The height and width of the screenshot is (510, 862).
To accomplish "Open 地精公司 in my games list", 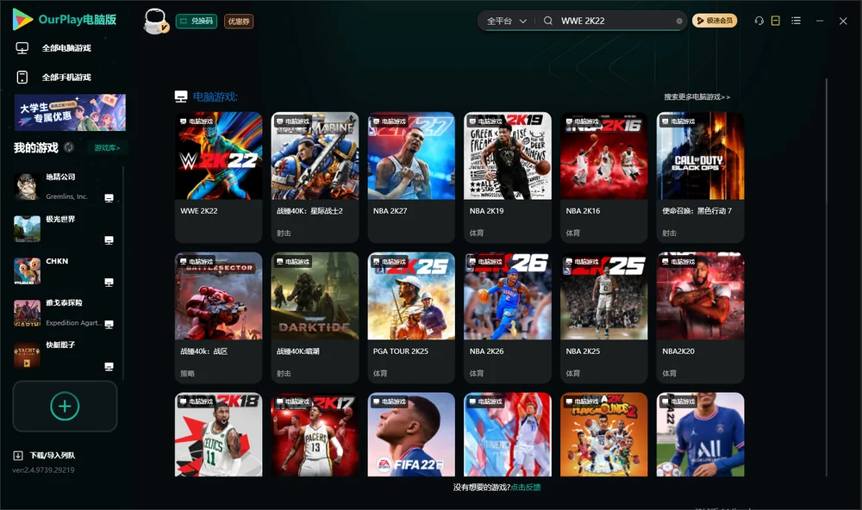I will coord(65,186).
